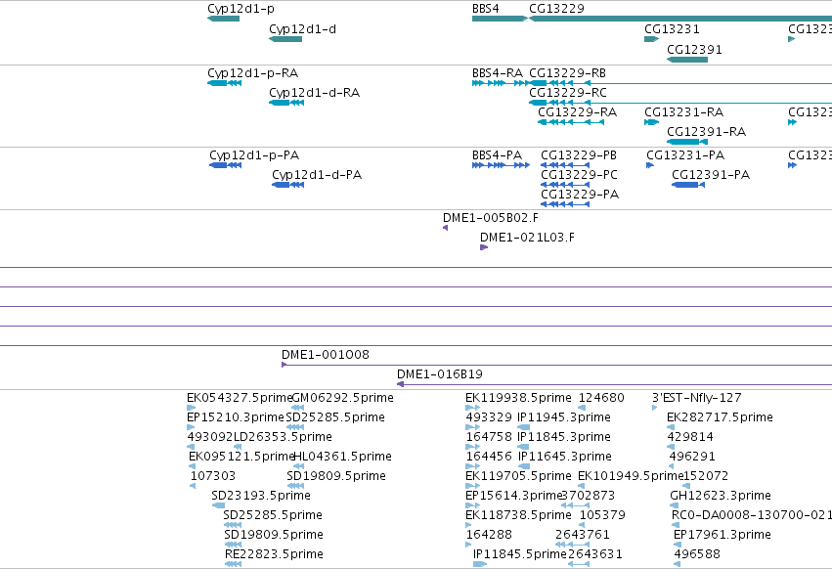Select transcript CG12391-RA
This screenshot has height=569, width=832.
[x=687, y=142]
